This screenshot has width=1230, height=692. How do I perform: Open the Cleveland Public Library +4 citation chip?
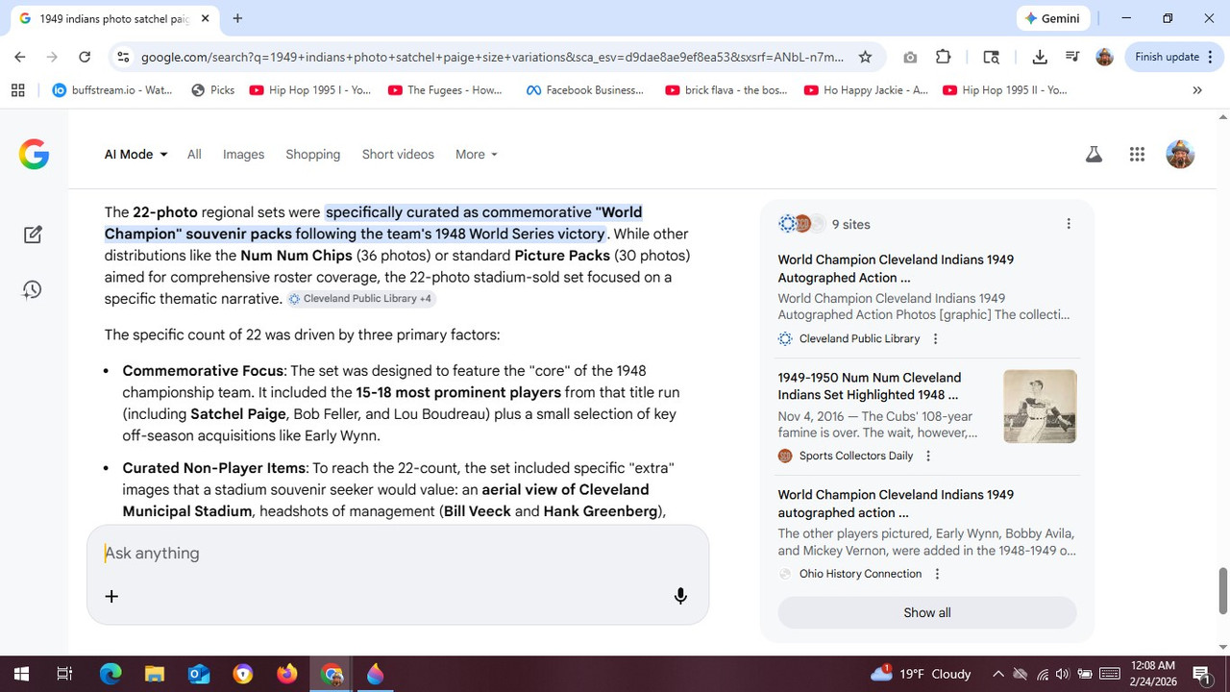361,299
